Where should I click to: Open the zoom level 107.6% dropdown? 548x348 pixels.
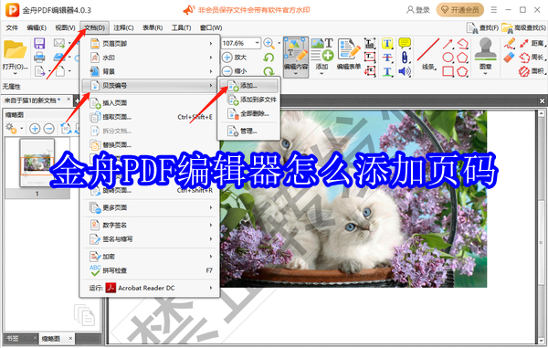[x=258, y=43]
